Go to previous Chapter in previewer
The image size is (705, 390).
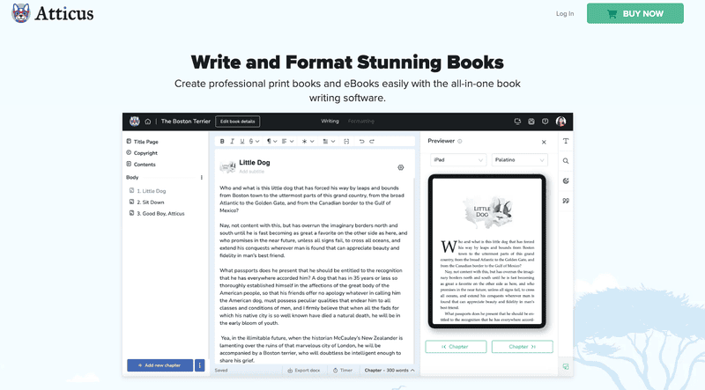(x=456, y=346)
